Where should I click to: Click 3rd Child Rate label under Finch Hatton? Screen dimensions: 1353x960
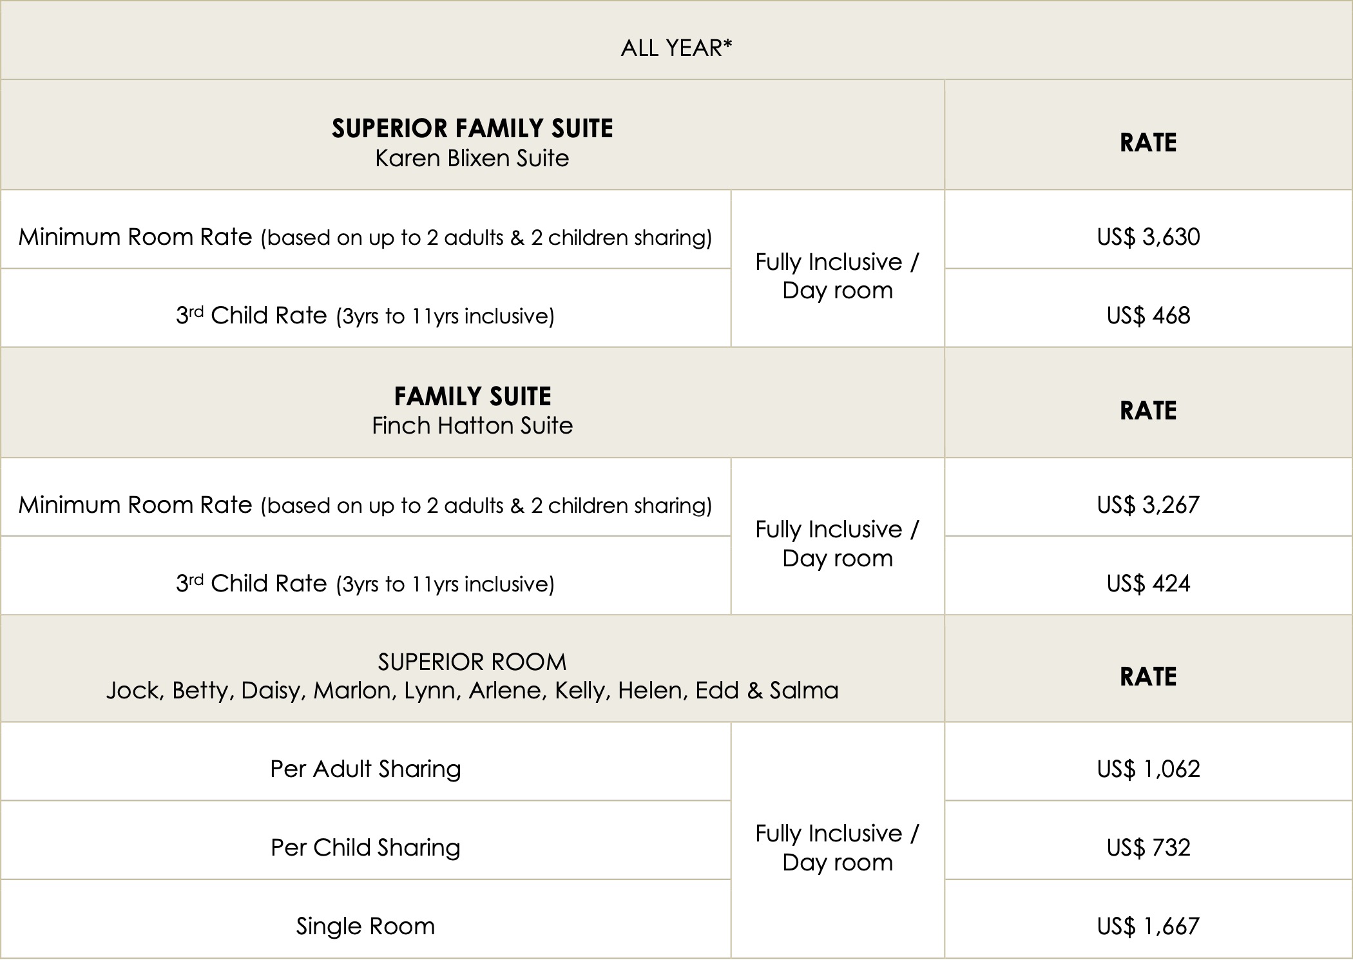point(365,583)
